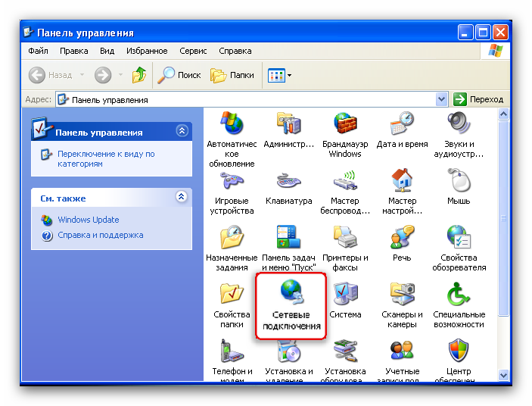
Task: Open Установка оборудования icon
Action: tap(345, 351)
